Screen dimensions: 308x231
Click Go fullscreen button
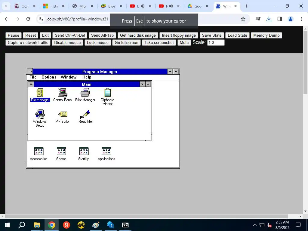point(127,43)
